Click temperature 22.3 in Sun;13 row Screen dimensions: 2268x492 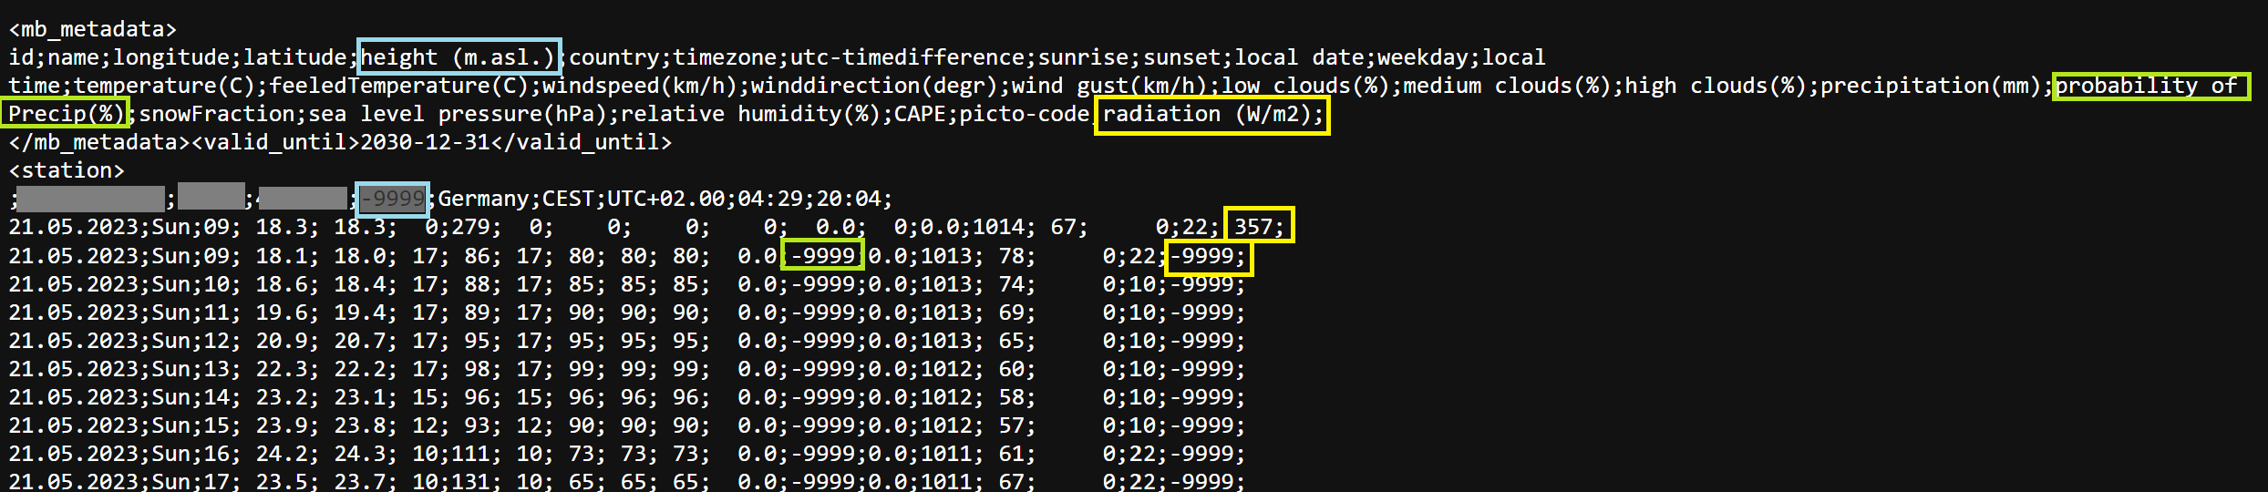coord(281,369)
